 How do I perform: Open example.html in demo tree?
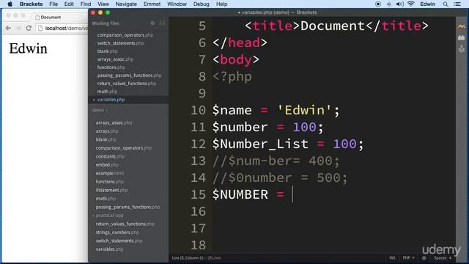click(109, 173)
